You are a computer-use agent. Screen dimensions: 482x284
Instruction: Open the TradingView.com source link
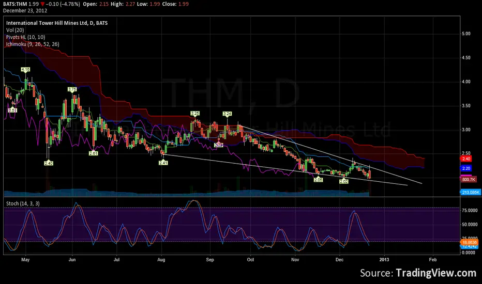[436, 273]
